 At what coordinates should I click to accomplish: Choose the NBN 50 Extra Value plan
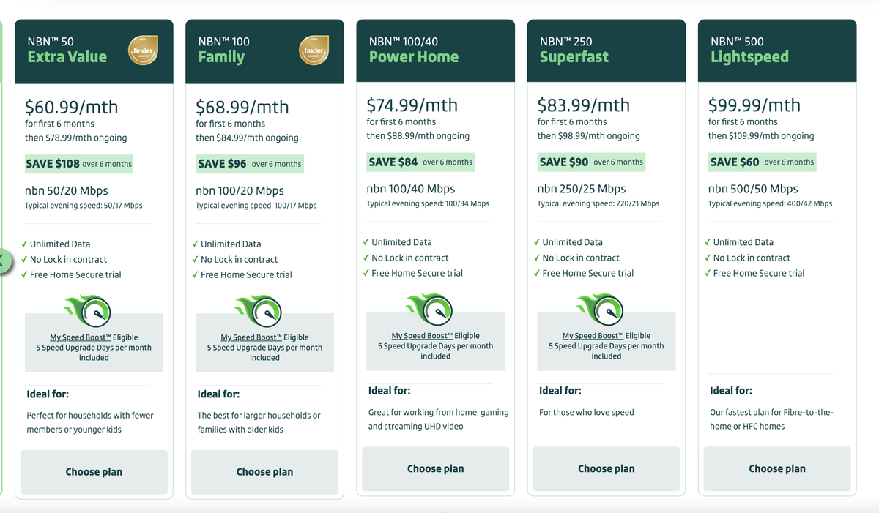tap(94, 472)
